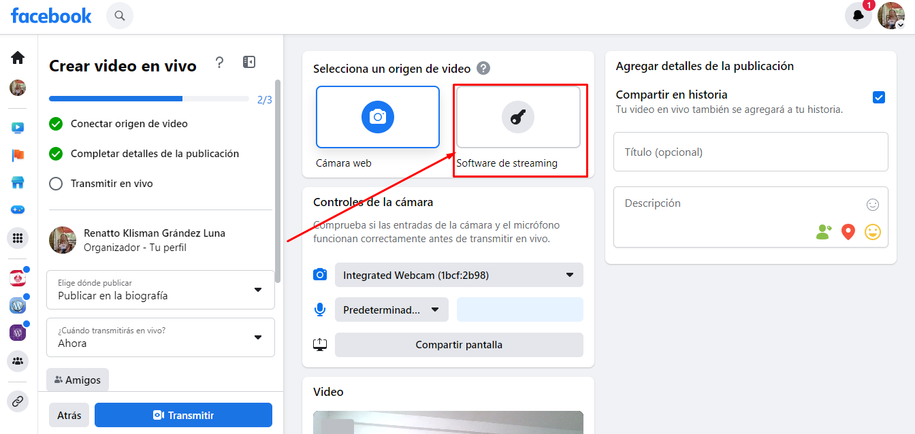This screenshot has height=434, width=915.
Task: Select Software de streaming source option
Action: (518, 117)
